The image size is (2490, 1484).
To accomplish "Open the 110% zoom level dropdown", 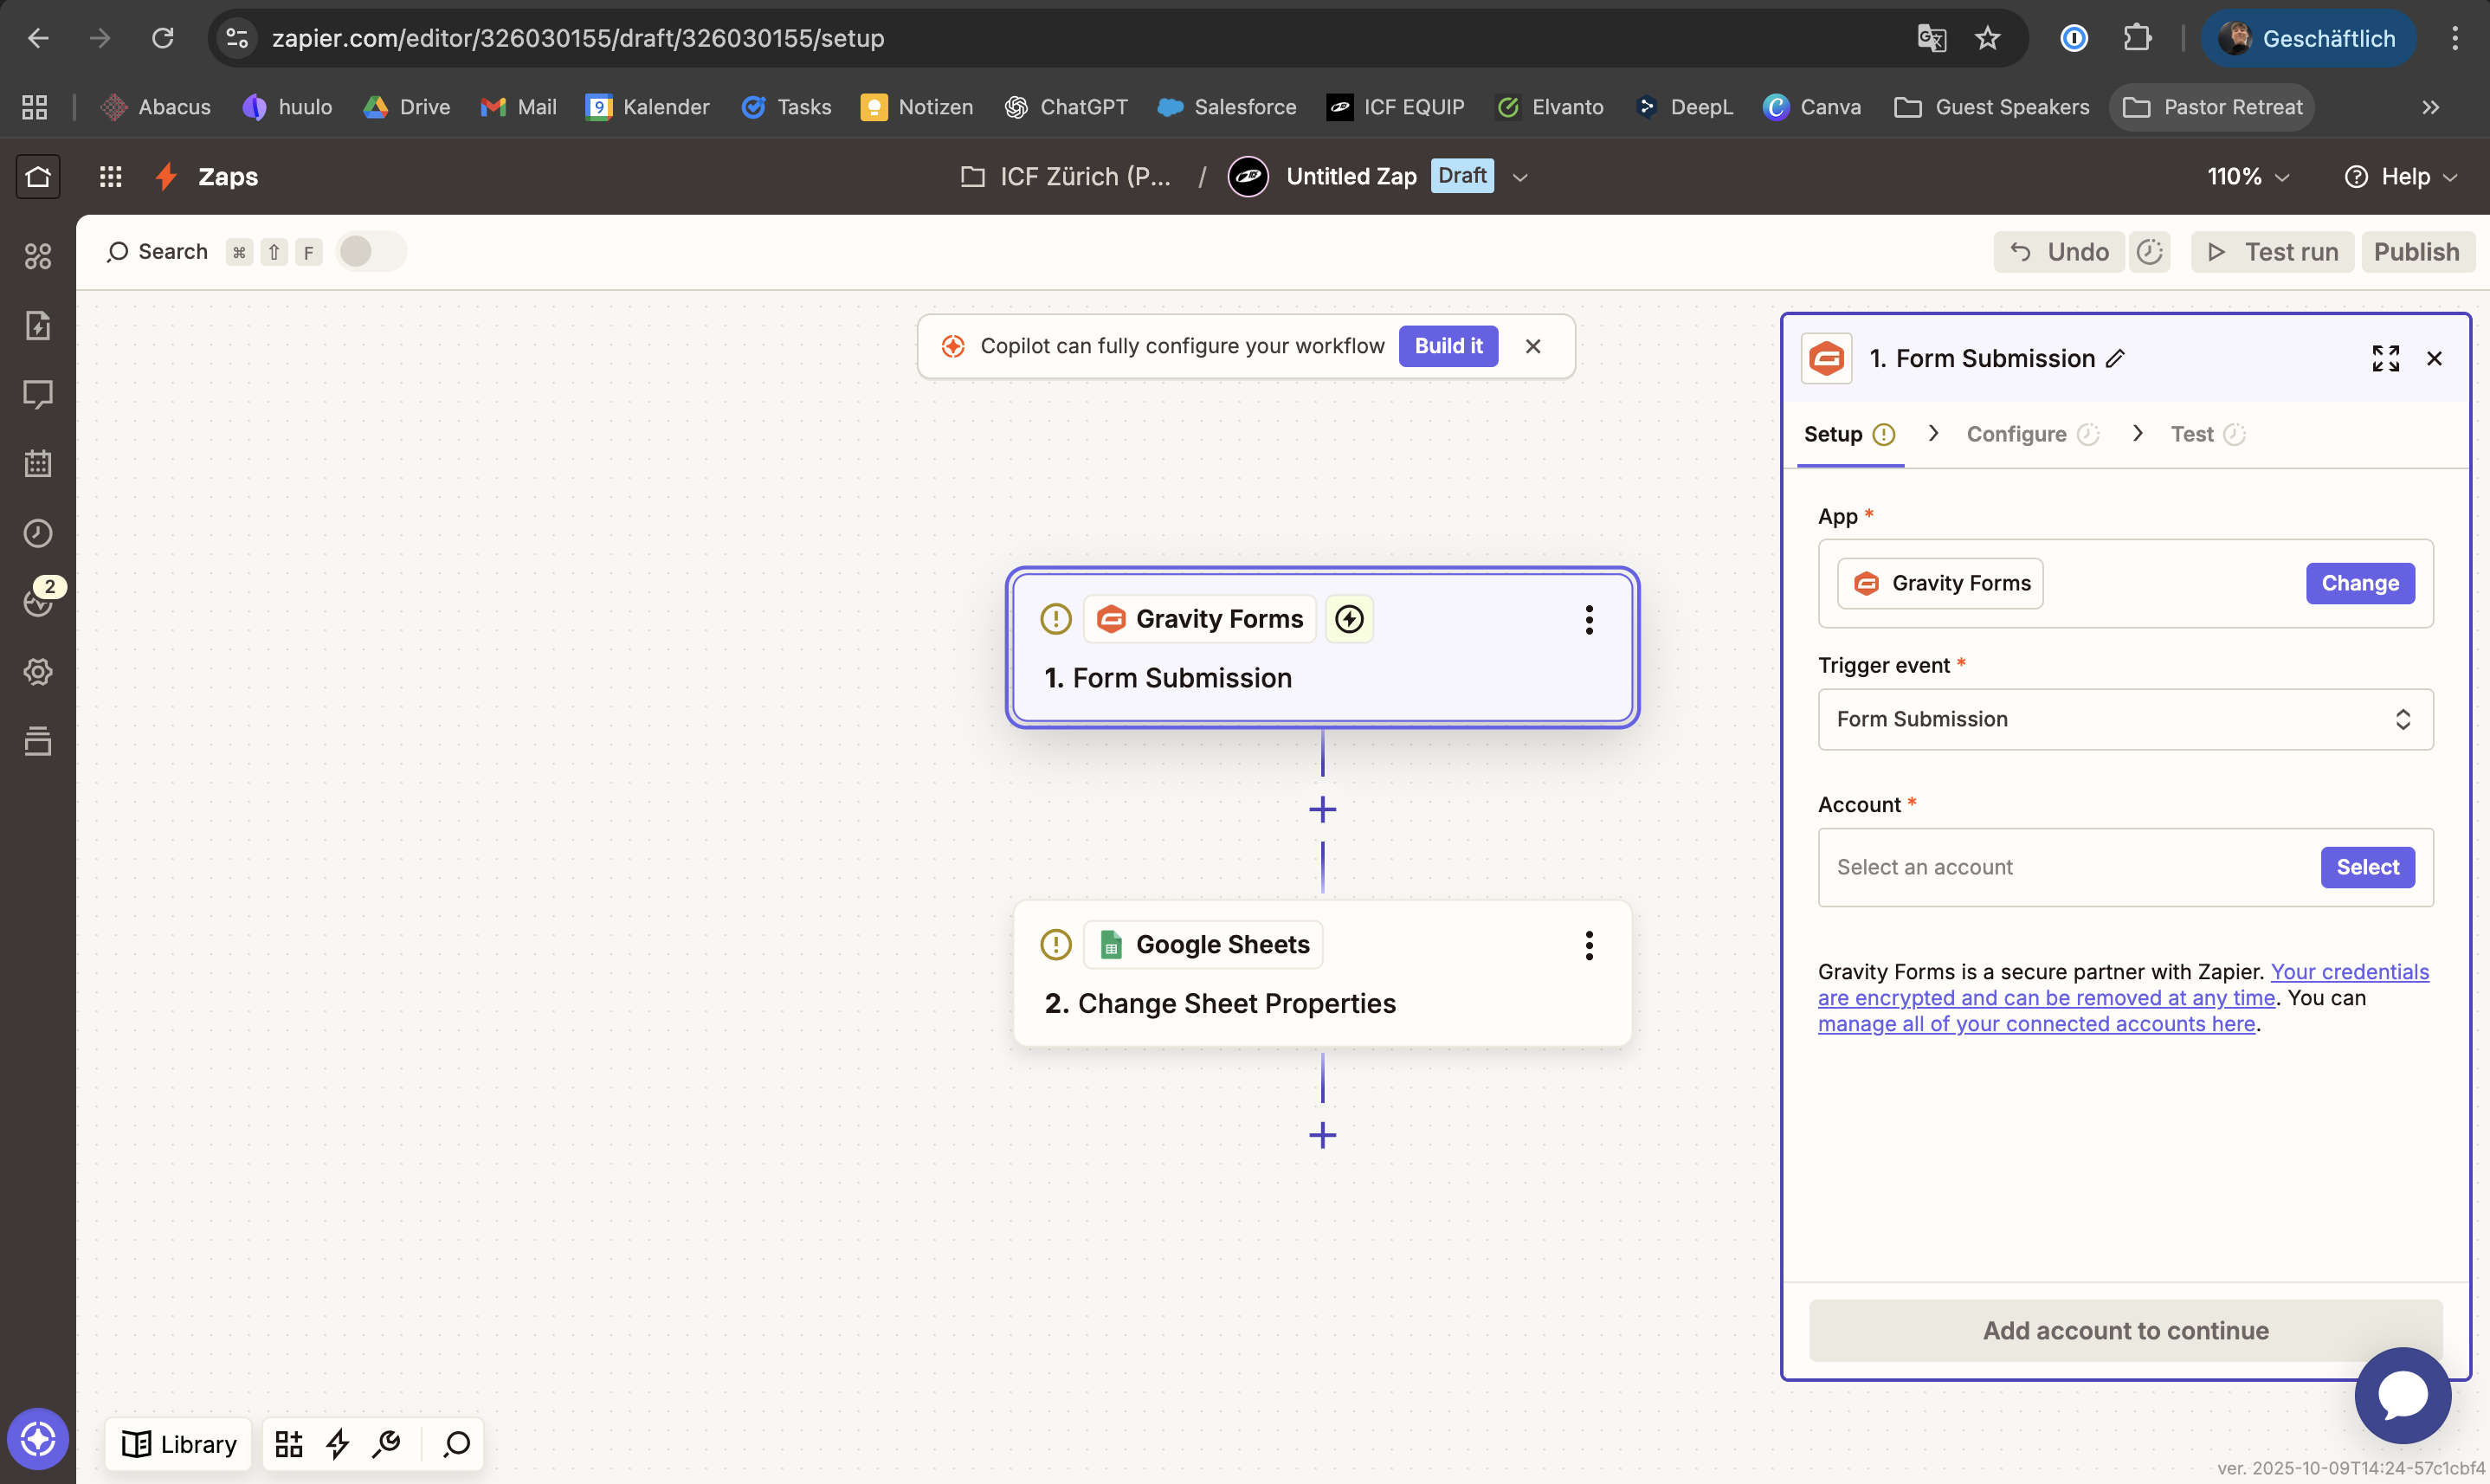I will coord(2248,177).
